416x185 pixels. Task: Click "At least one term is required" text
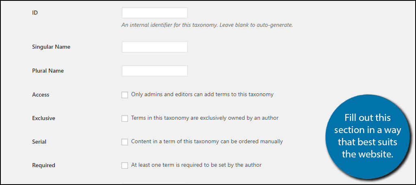tap(196, 165)
